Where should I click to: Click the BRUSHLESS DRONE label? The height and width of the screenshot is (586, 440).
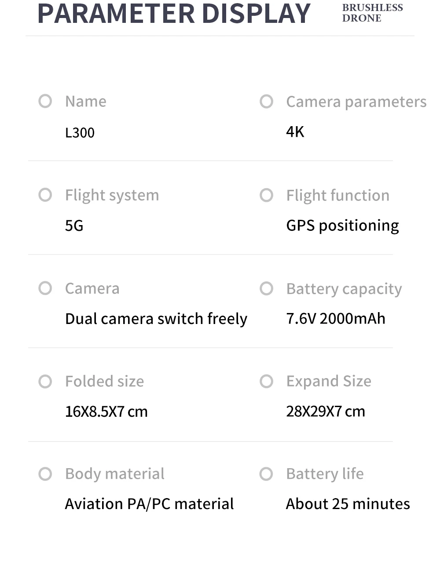point(372,13)
